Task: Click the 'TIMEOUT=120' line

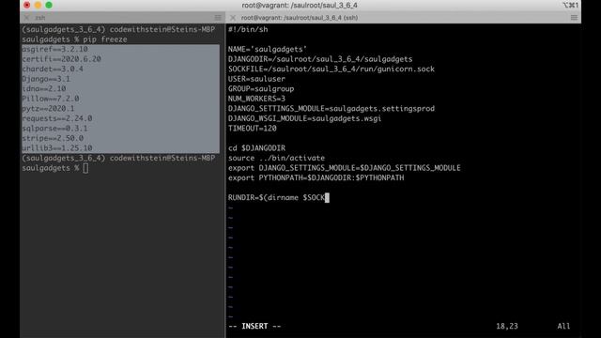Action: (x=253, y=129)
